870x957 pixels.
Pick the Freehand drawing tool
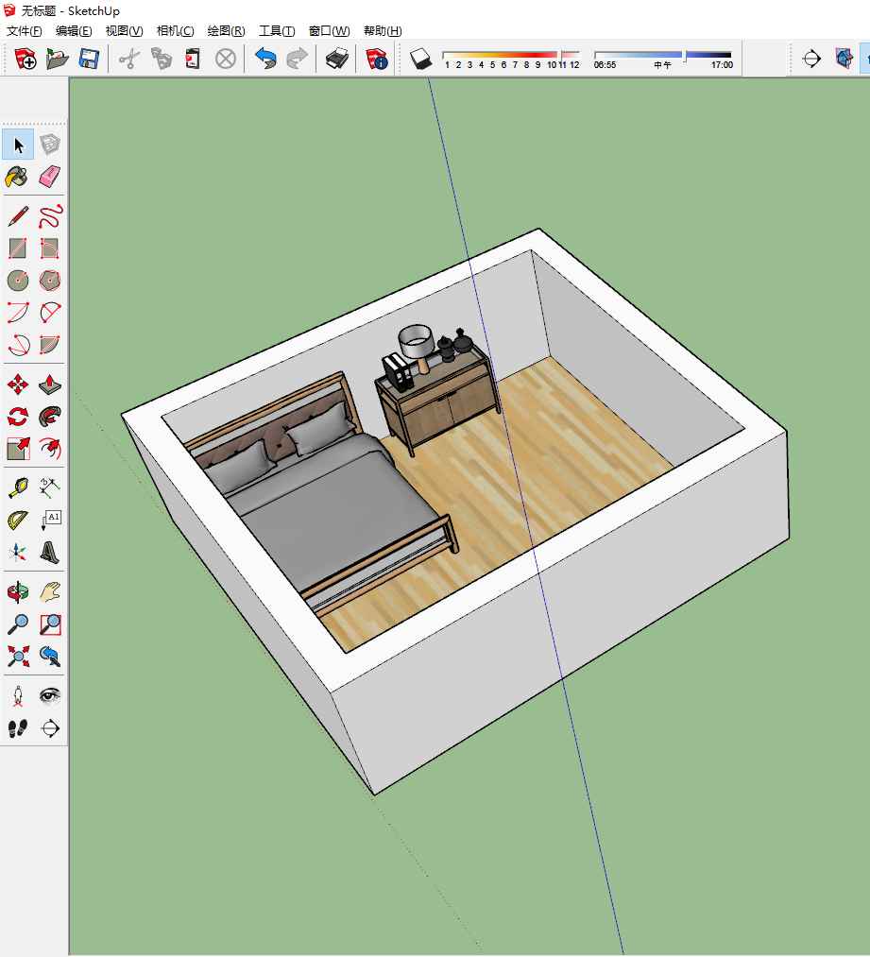[x=50, y=217]
